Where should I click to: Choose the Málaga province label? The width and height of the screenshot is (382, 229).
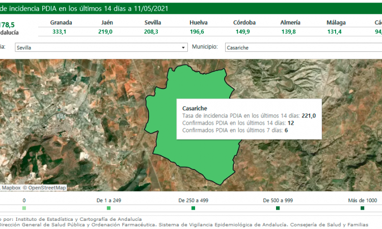336,22
